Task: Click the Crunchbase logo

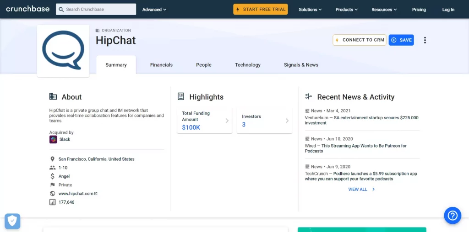Action: (x=28, y=9)
